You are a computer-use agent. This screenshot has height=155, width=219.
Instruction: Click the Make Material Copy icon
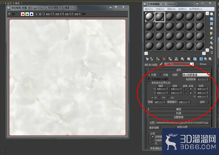pos(170,59)
